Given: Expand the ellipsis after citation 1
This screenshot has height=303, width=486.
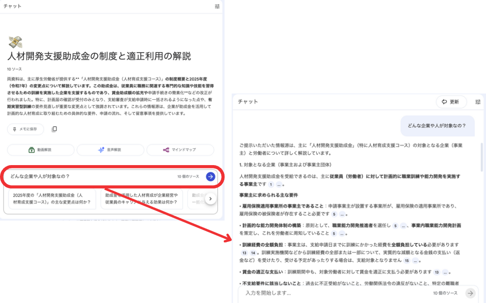Looking at the screenshot, I should pos(279,184).
